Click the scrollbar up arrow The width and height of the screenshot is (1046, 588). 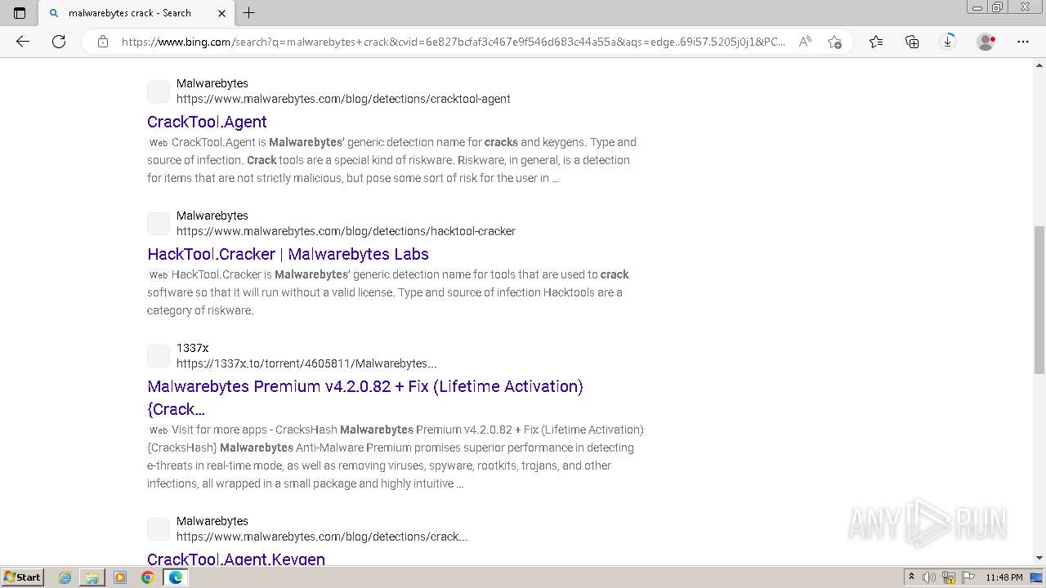tap(1039, 65)
